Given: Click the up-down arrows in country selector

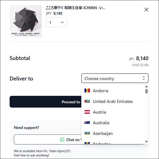Looking at the screenshot, I should click(144, 78).
